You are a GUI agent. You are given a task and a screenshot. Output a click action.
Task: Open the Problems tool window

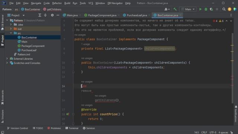click(x=54, y=128)
